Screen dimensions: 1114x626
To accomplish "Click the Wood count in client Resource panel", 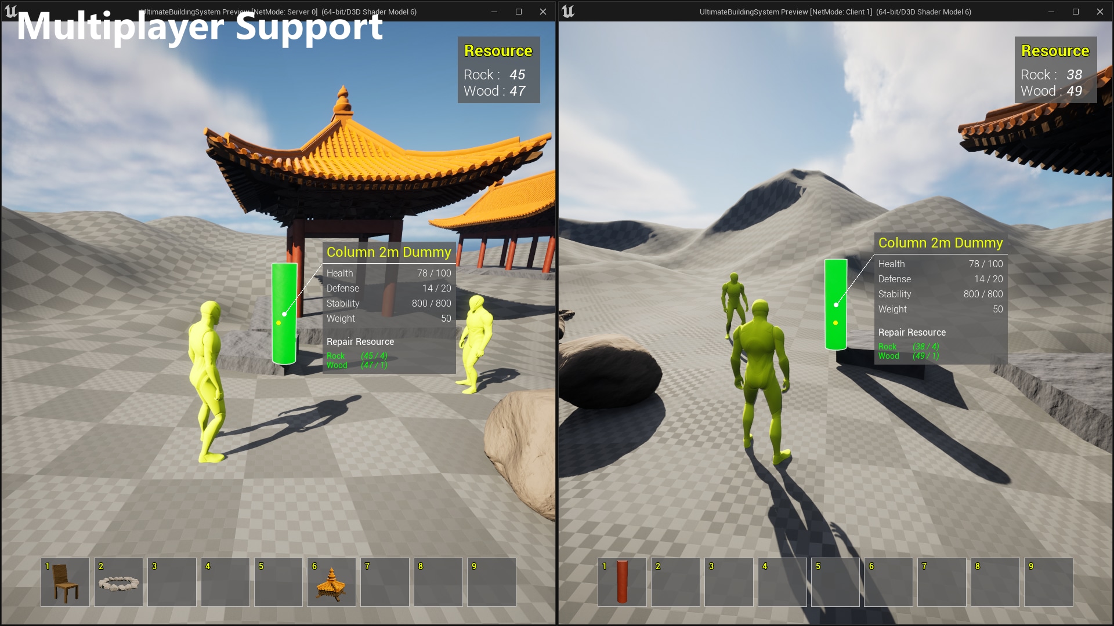I will coord(1074,91).
